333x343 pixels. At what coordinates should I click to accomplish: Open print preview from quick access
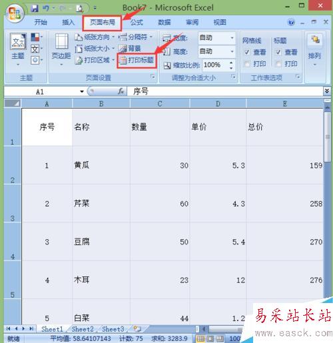click(x=79, y=9)
